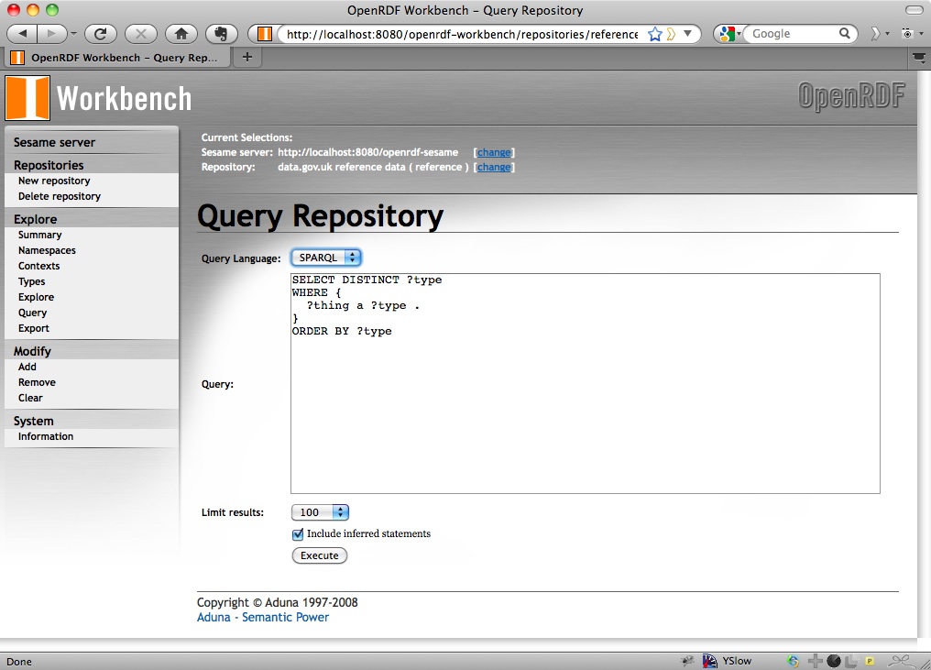Click the magnifier icon in the search box

[844, 33]
